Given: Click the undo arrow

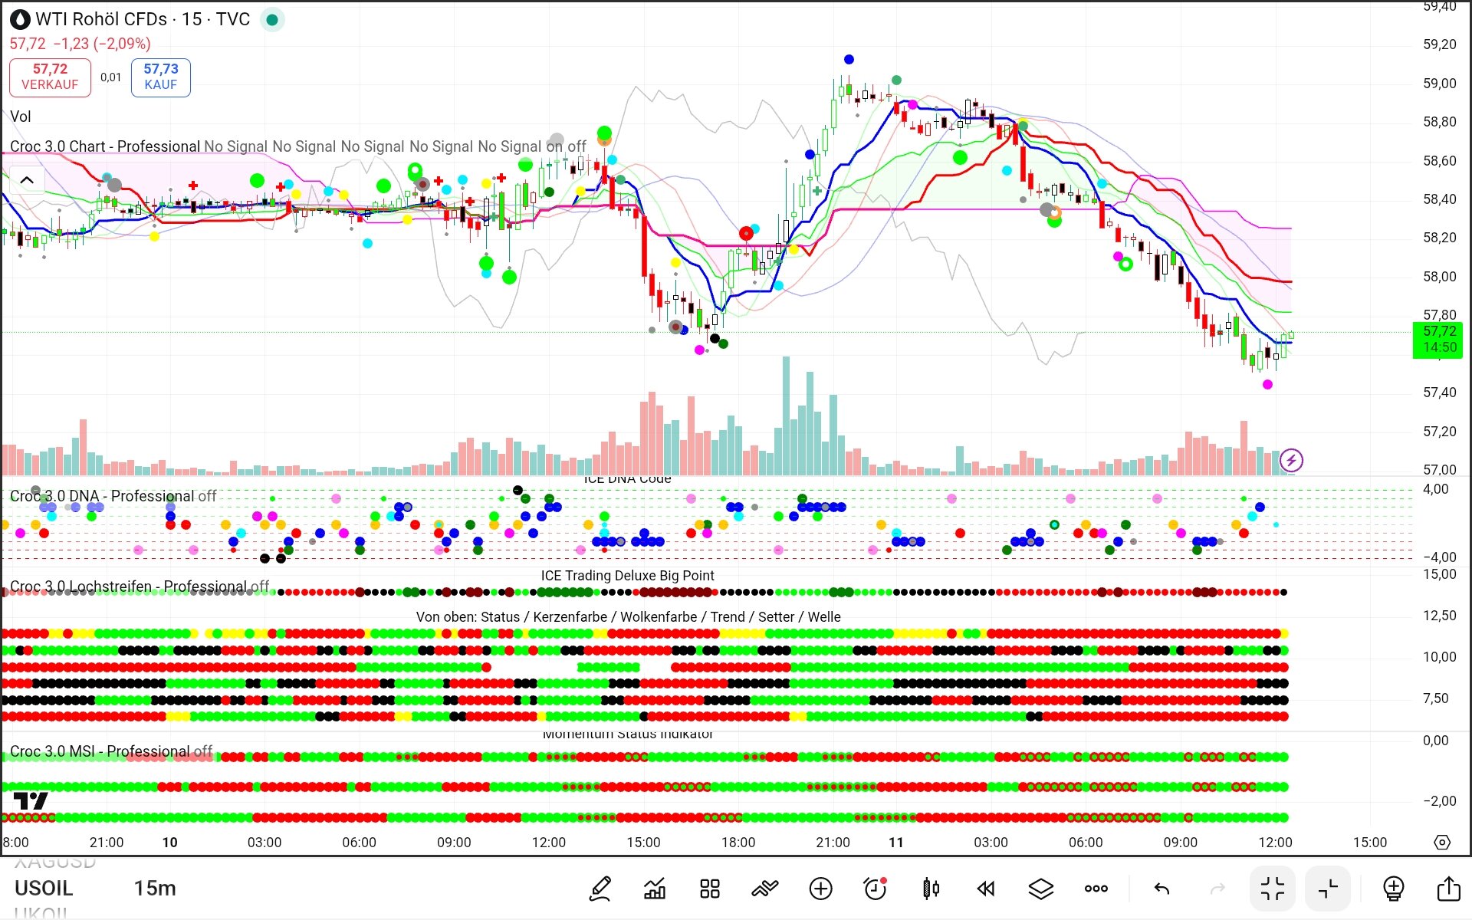Looking at the screenshot, I should pyautogui.click(x=1161, y=889).
